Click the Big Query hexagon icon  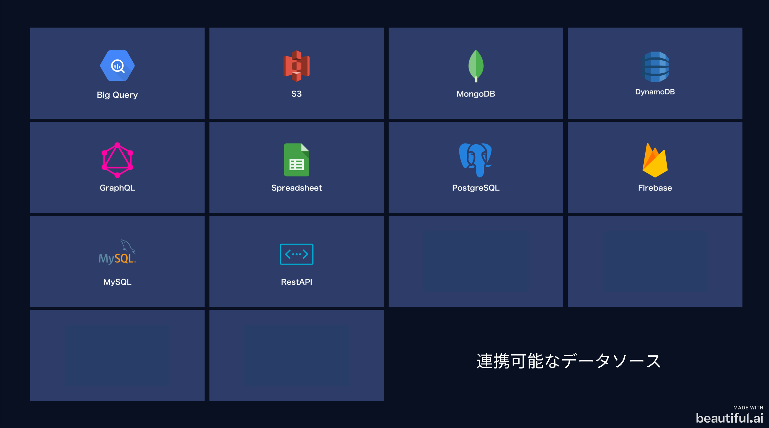(117, 65)
